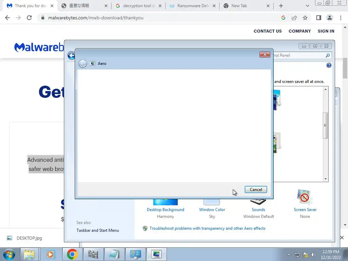348x261 pixels.
Task: Open the Chrome profile icon
Action: (330, 18)
